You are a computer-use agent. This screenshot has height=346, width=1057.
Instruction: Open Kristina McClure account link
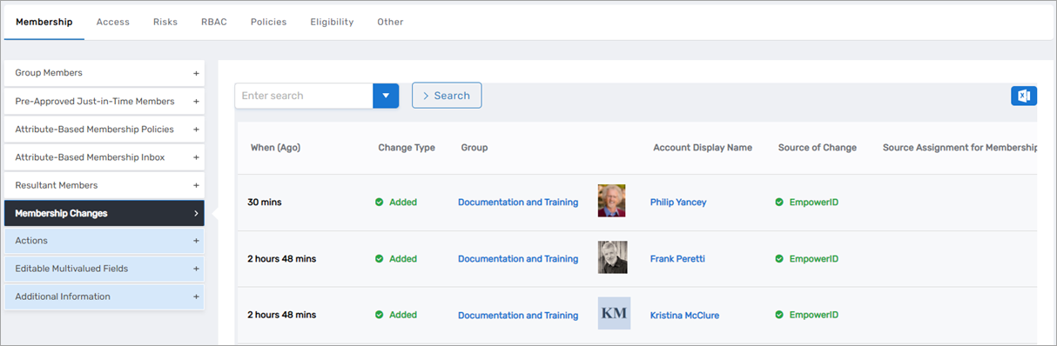pyautogui.click(x=685, y=316)
